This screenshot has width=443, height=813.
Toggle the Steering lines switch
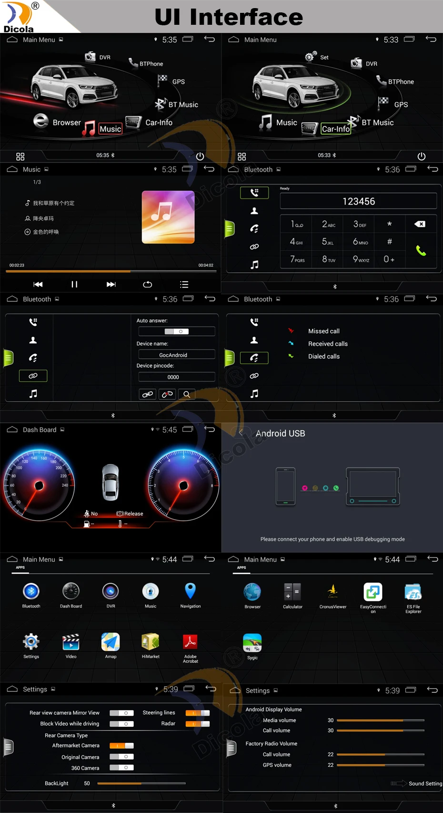coord(198,713)
